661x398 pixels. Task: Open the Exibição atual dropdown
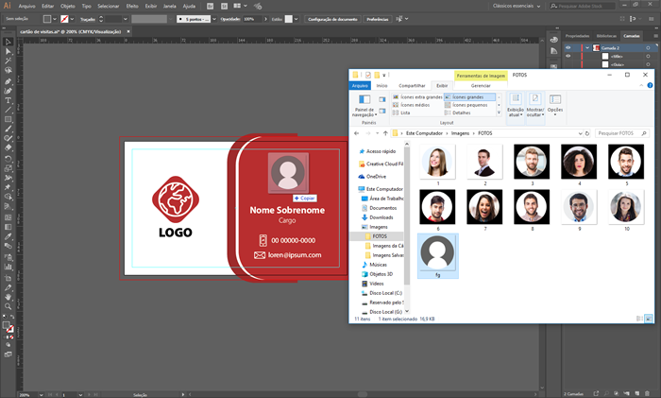click(x=516, y=106)
